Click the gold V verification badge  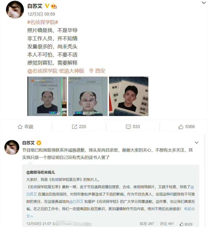[x=47, y=6]
